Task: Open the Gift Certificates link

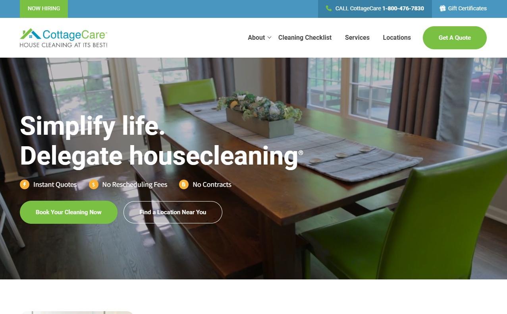Action: pos(463,8)
